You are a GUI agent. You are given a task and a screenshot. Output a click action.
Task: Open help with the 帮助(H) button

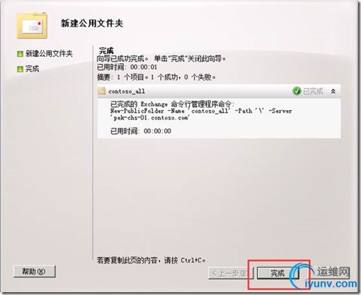coord(34,271)
